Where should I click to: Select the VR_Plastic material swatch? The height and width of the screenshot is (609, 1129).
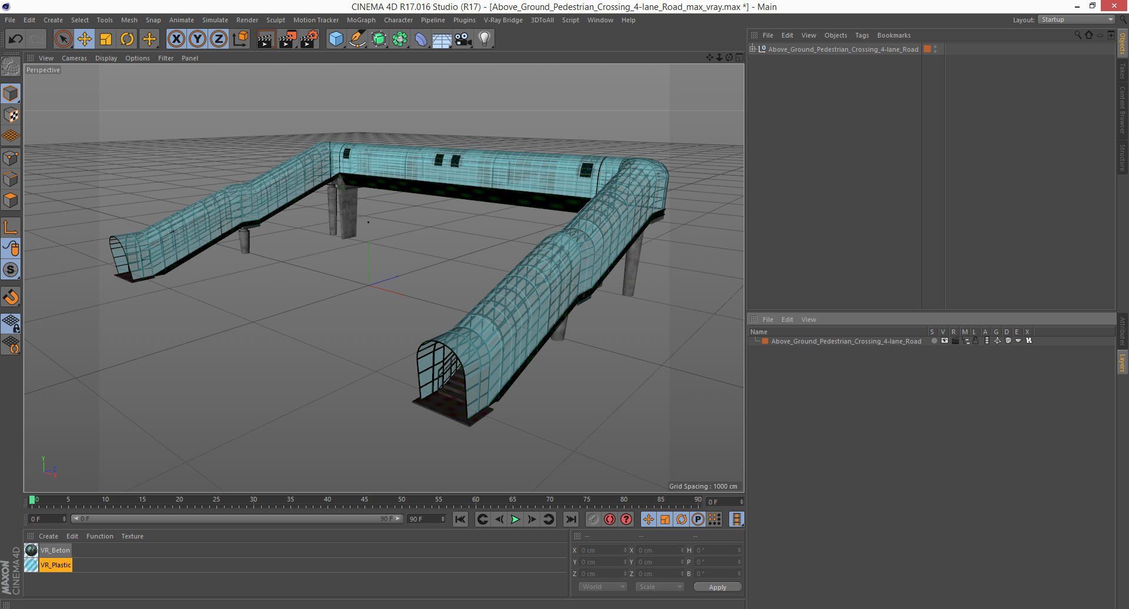coord(31,565)
